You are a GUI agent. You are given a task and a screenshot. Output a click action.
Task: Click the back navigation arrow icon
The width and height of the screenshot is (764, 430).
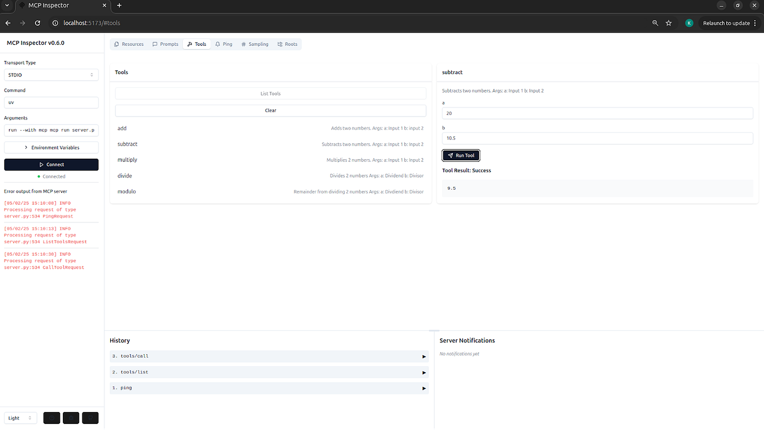8,23
